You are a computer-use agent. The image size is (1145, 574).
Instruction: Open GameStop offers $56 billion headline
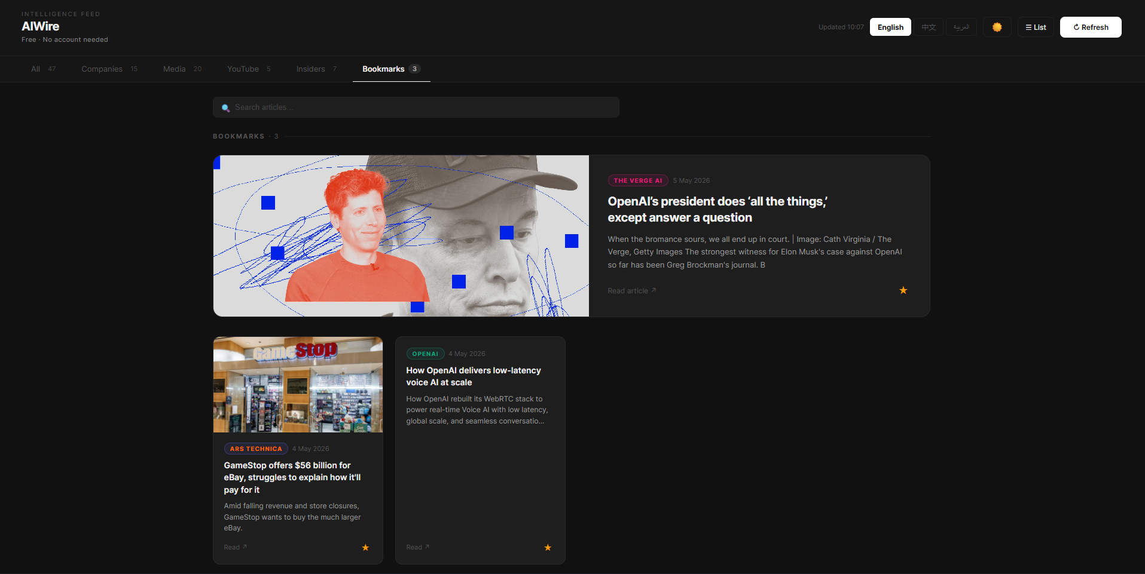point(292,477)
